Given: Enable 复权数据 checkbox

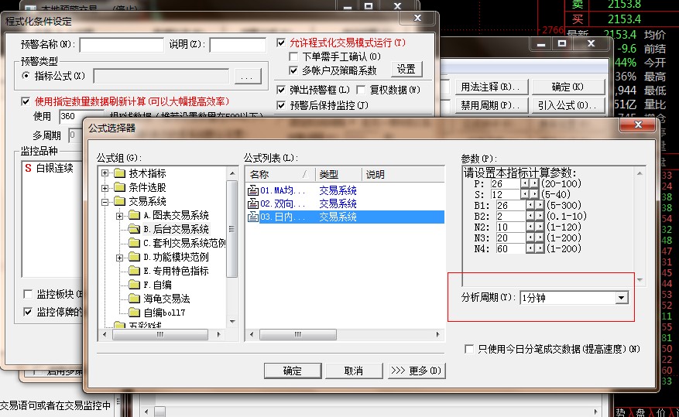Looking at the screenshot, I should click(x=361, y=90).
